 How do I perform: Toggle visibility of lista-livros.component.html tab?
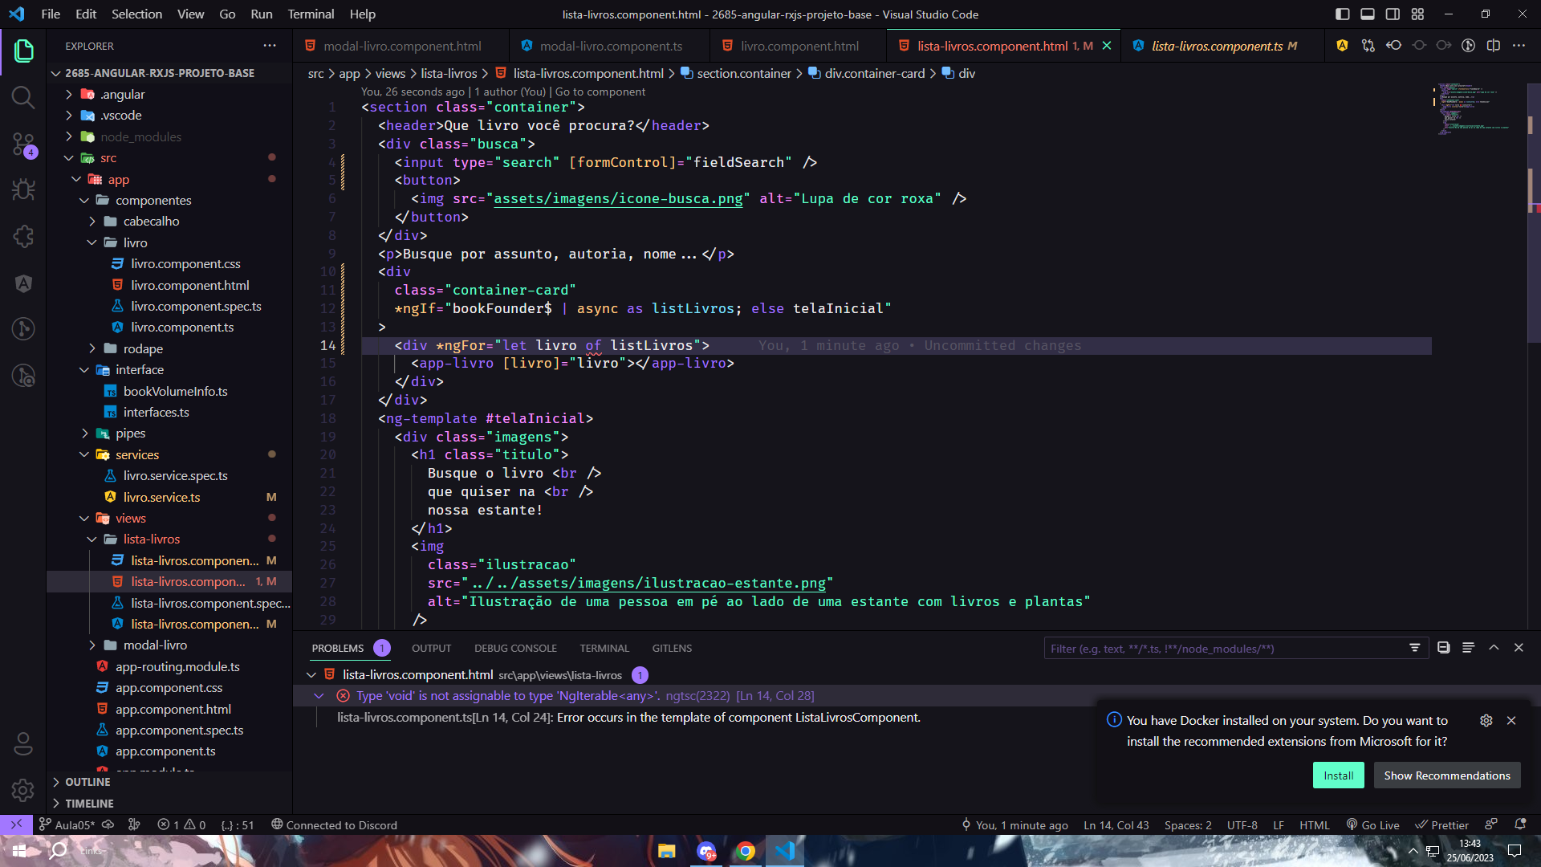[1106, 46]
